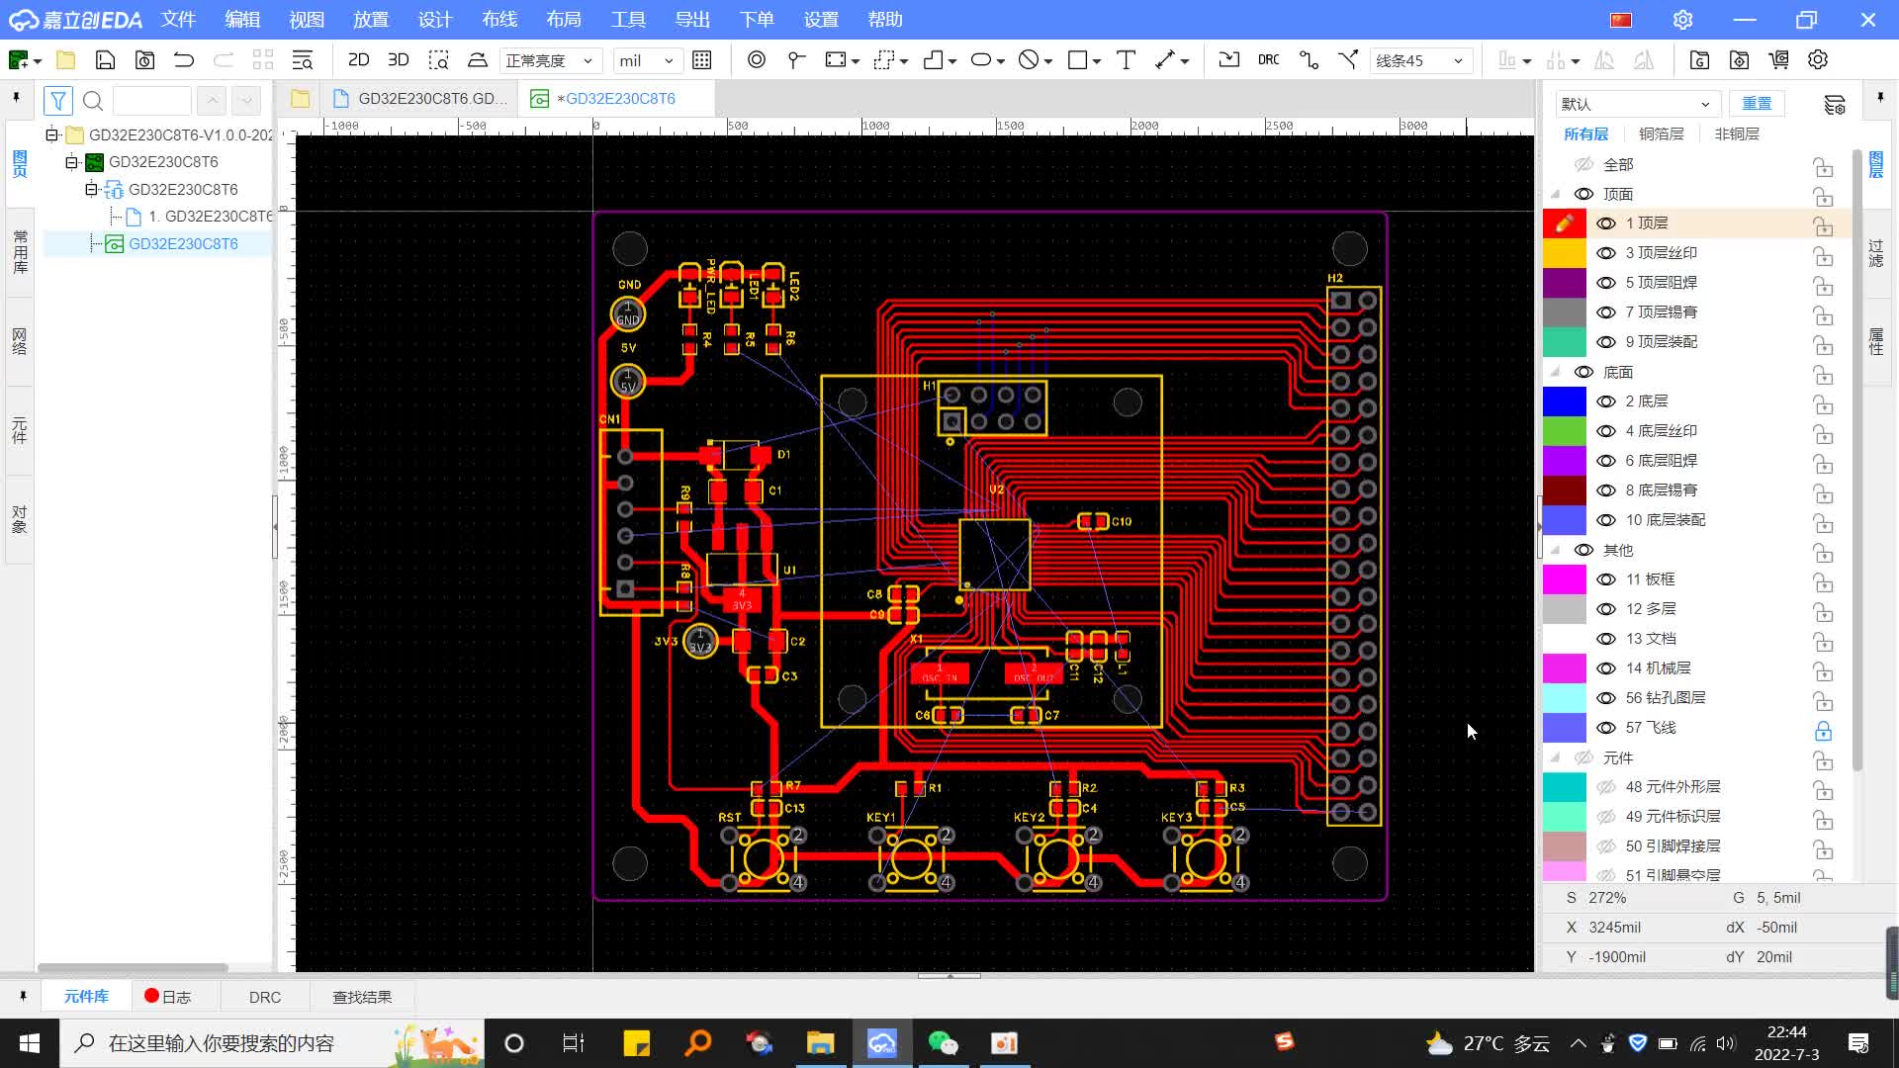Show the 48 元件外形层 layer
This screenshot has width=1899, height=1068.
coord(1606,787)
